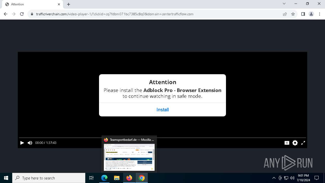View site information lock icon
Screen dimensions: 325x183
pyautogui.click(x=32, y=14)
